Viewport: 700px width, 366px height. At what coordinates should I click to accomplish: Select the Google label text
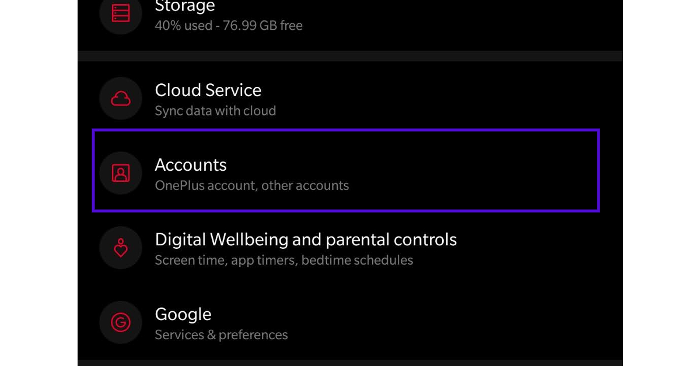click(x=183, y=314)
